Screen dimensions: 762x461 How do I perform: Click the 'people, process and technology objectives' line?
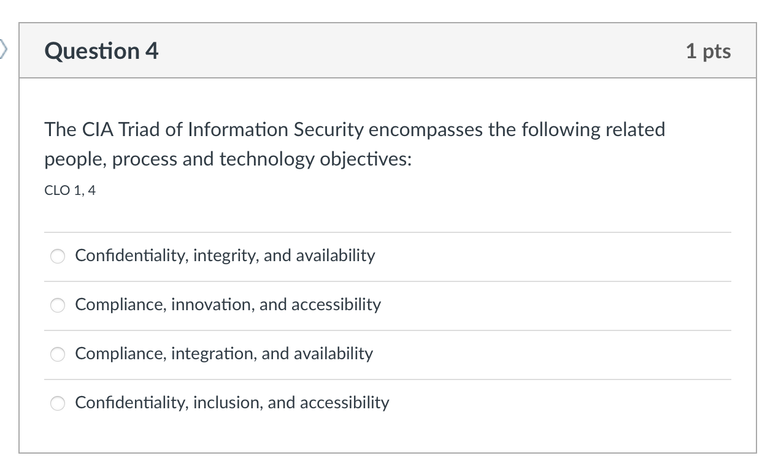[228, 159]
